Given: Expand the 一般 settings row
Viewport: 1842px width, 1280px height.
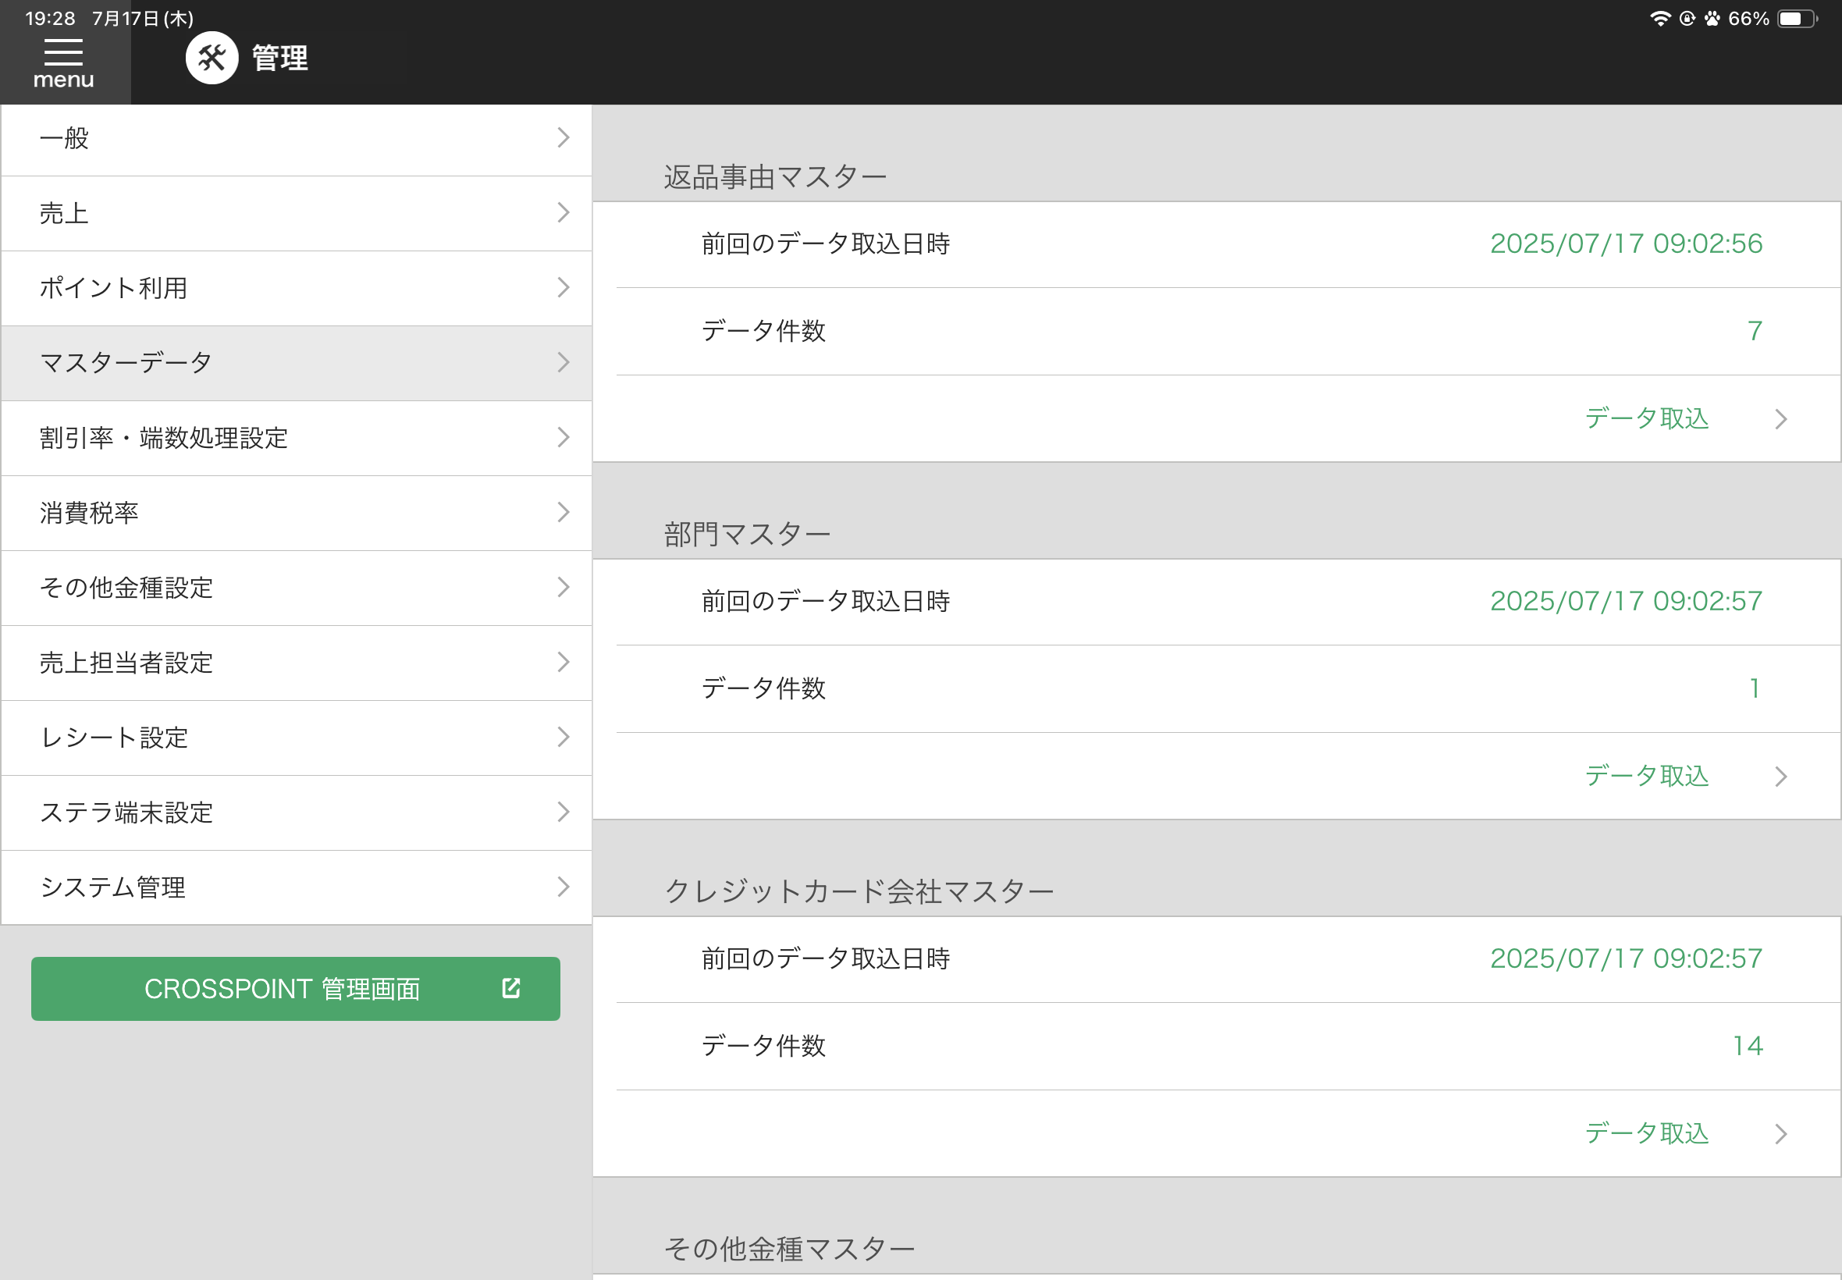Looking at the screenshot, I should [x=297, y=138].
